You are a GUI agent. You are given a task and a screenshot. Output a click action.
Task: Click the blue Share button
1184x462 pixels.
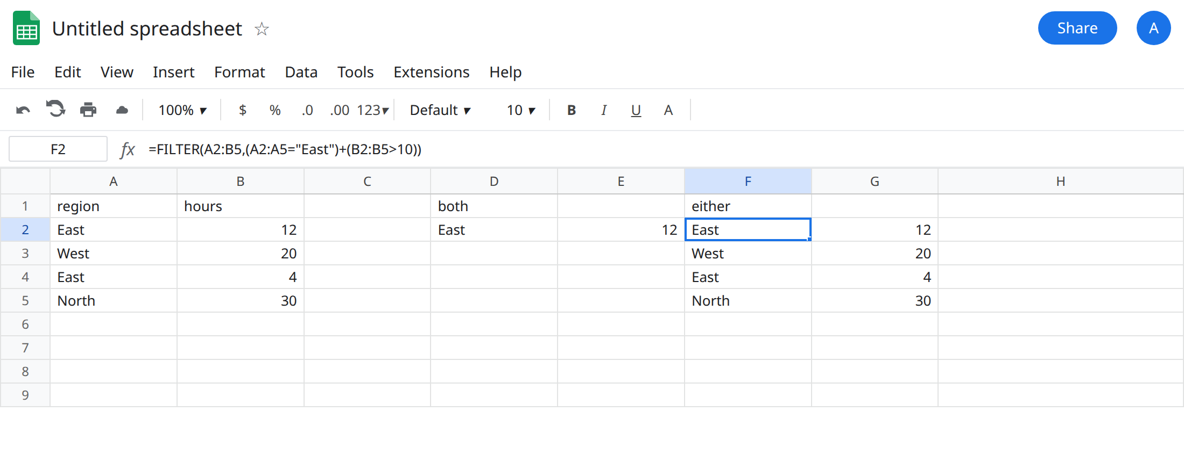point(1077,28)
